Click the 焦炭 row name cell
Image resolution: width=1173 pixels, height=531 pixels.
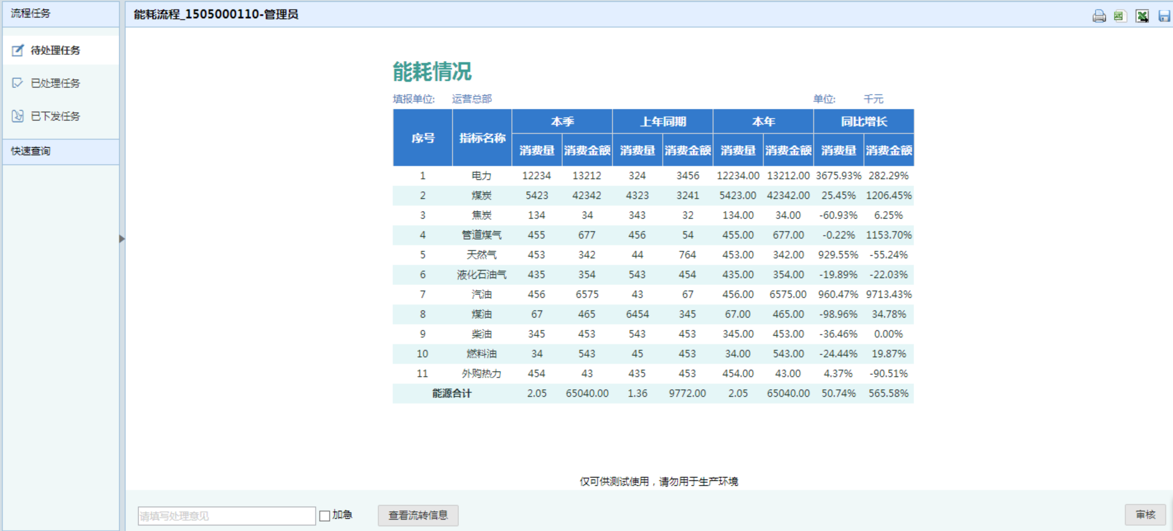(x=482, y=215)
